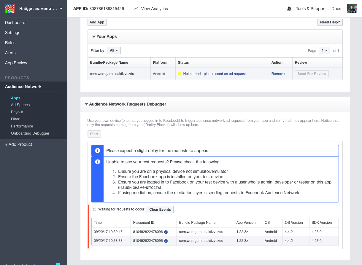Go to Roles in the sidebar
362x265 pixels.
(10, 43)
